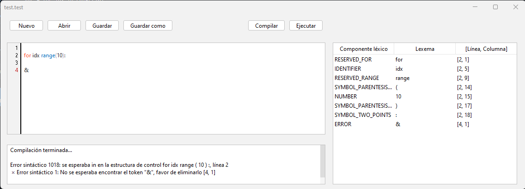Choose Guardar como button

[x=148, y=25]
